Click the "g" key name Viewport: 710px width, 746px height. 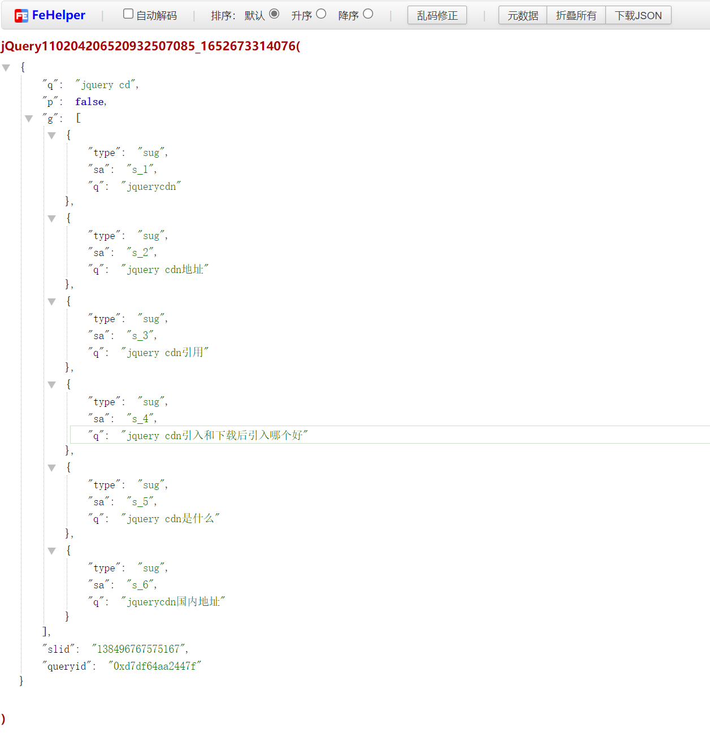[50, 119]
